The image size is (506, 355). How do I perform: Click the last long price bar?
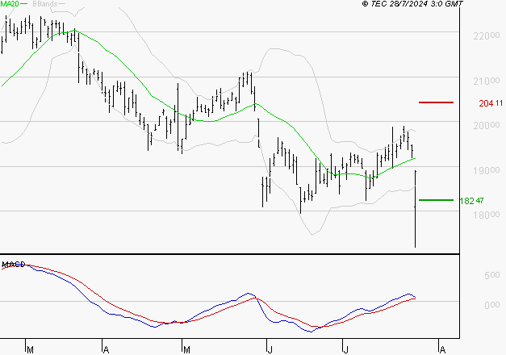415,209
